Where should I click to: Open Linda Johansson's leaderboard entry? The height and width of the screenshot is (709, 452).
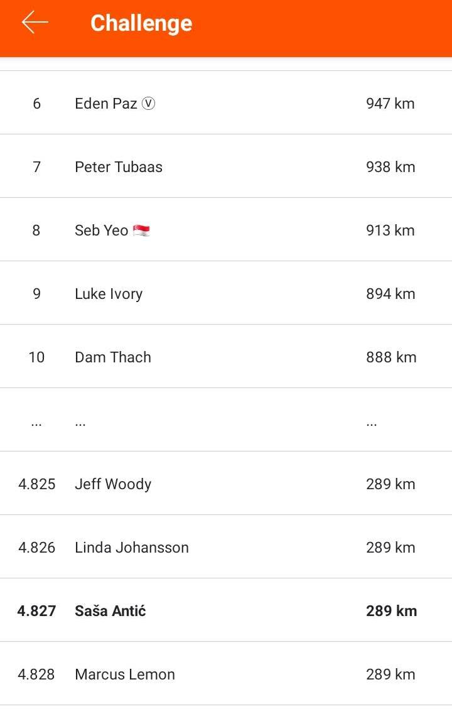coord(226,546)
